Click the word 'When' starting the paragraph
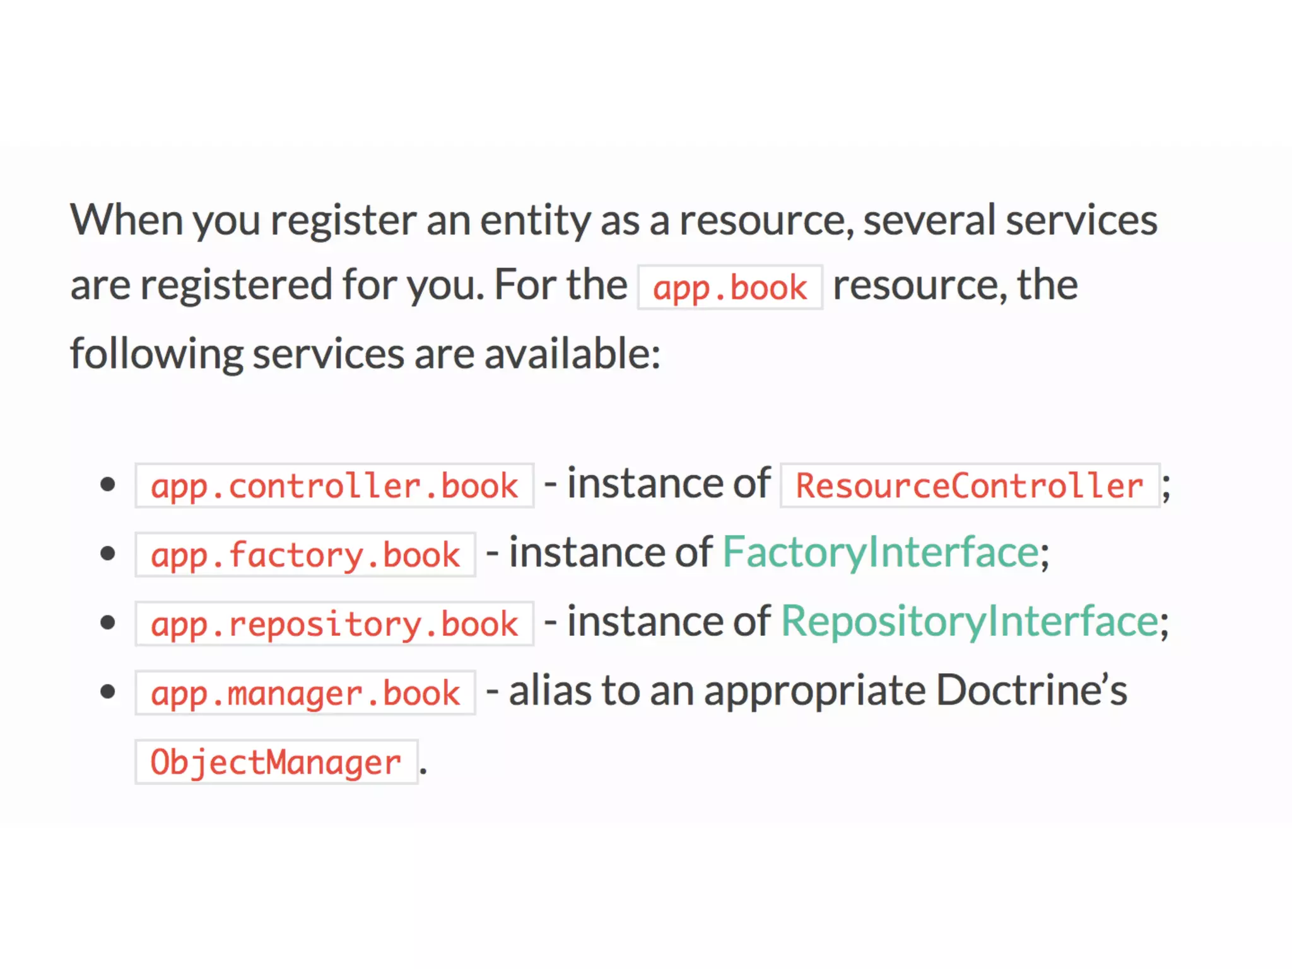Image resolution: width=1292 pixels, height=969 pixels. point(126,220)
